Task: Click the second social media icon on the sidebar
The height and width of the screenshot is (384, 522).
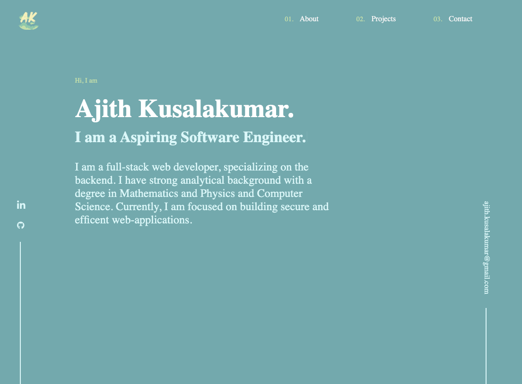Action: point(21,225)
